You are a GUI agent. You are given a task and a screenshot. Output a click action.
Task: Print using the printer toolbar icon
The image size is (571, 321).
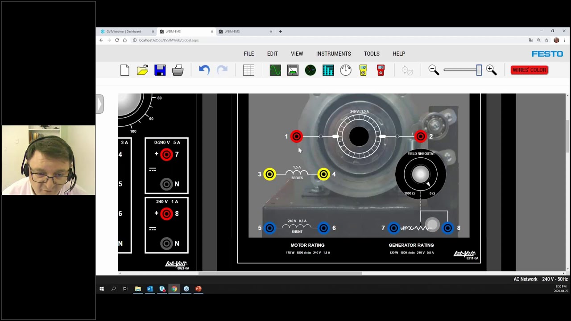click(178, 70)
